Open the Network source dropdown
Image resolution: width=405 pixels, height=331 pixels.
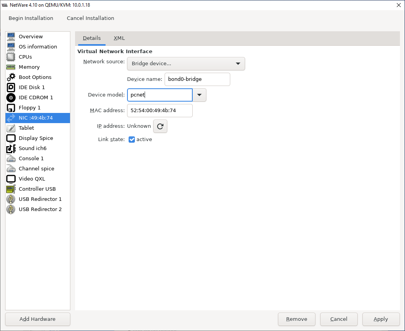pyautogui.click(x=186, y=64)
